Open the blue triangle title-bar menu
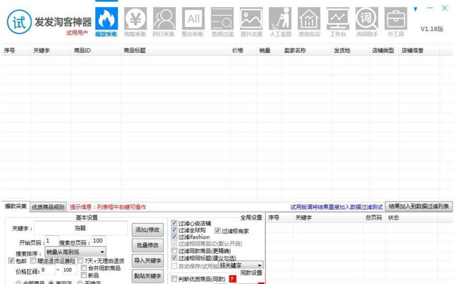464x284 pixels. (416, 9)
